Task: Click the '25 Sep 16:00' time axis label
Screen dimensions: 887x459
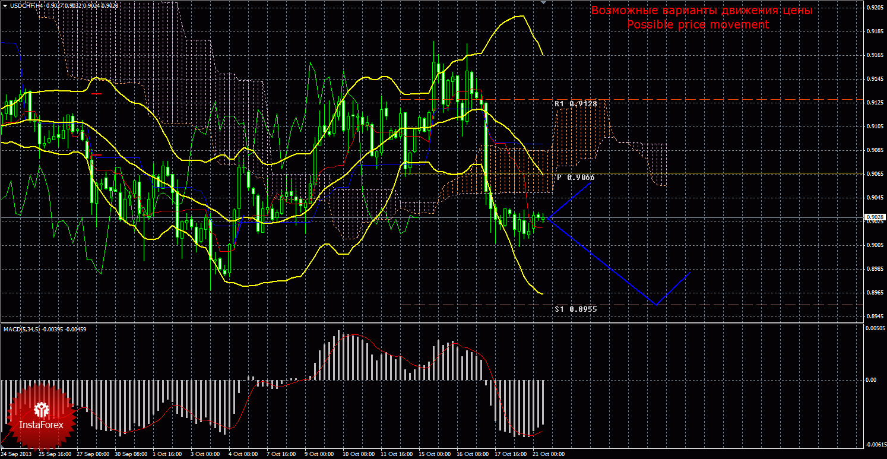Action: point(56,454)
